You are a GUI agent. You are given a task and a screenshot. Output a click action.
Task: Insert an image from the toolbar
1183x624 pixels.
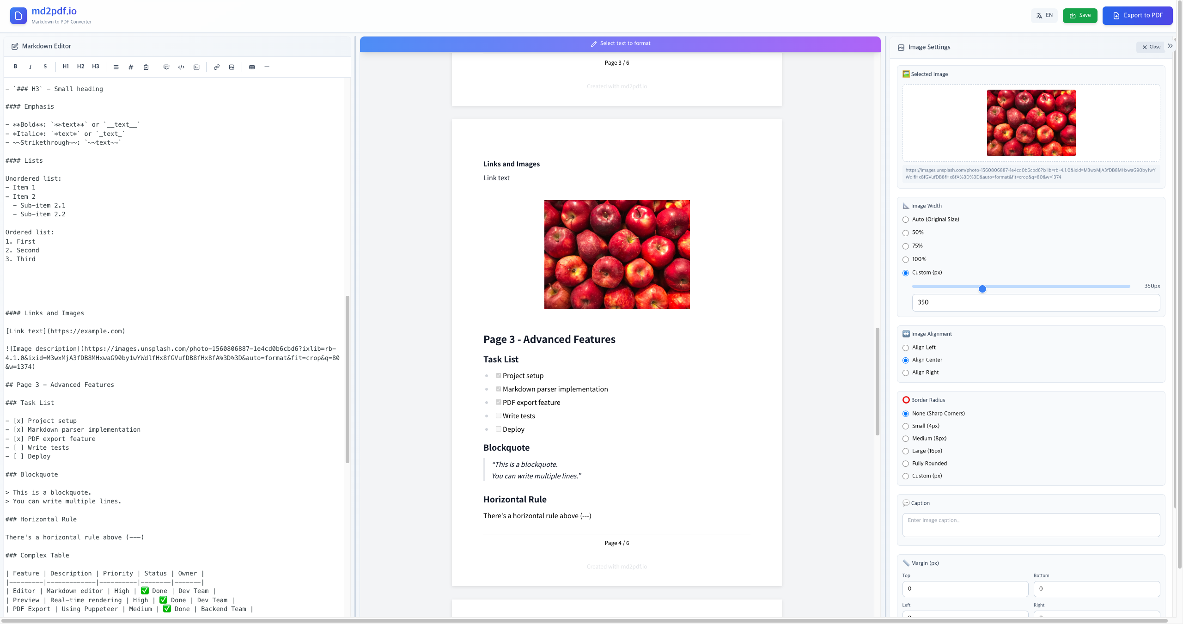[x=232, y=67]
